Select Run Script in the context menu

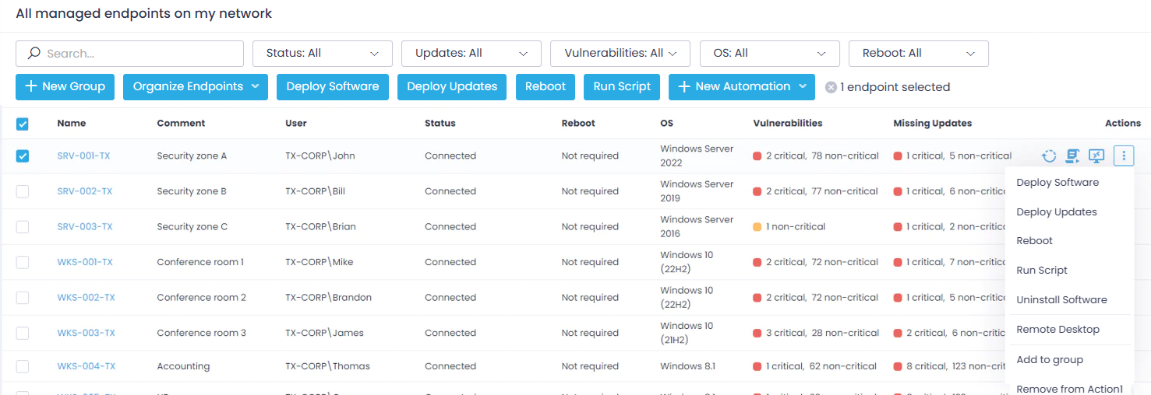pos(1042,271)
